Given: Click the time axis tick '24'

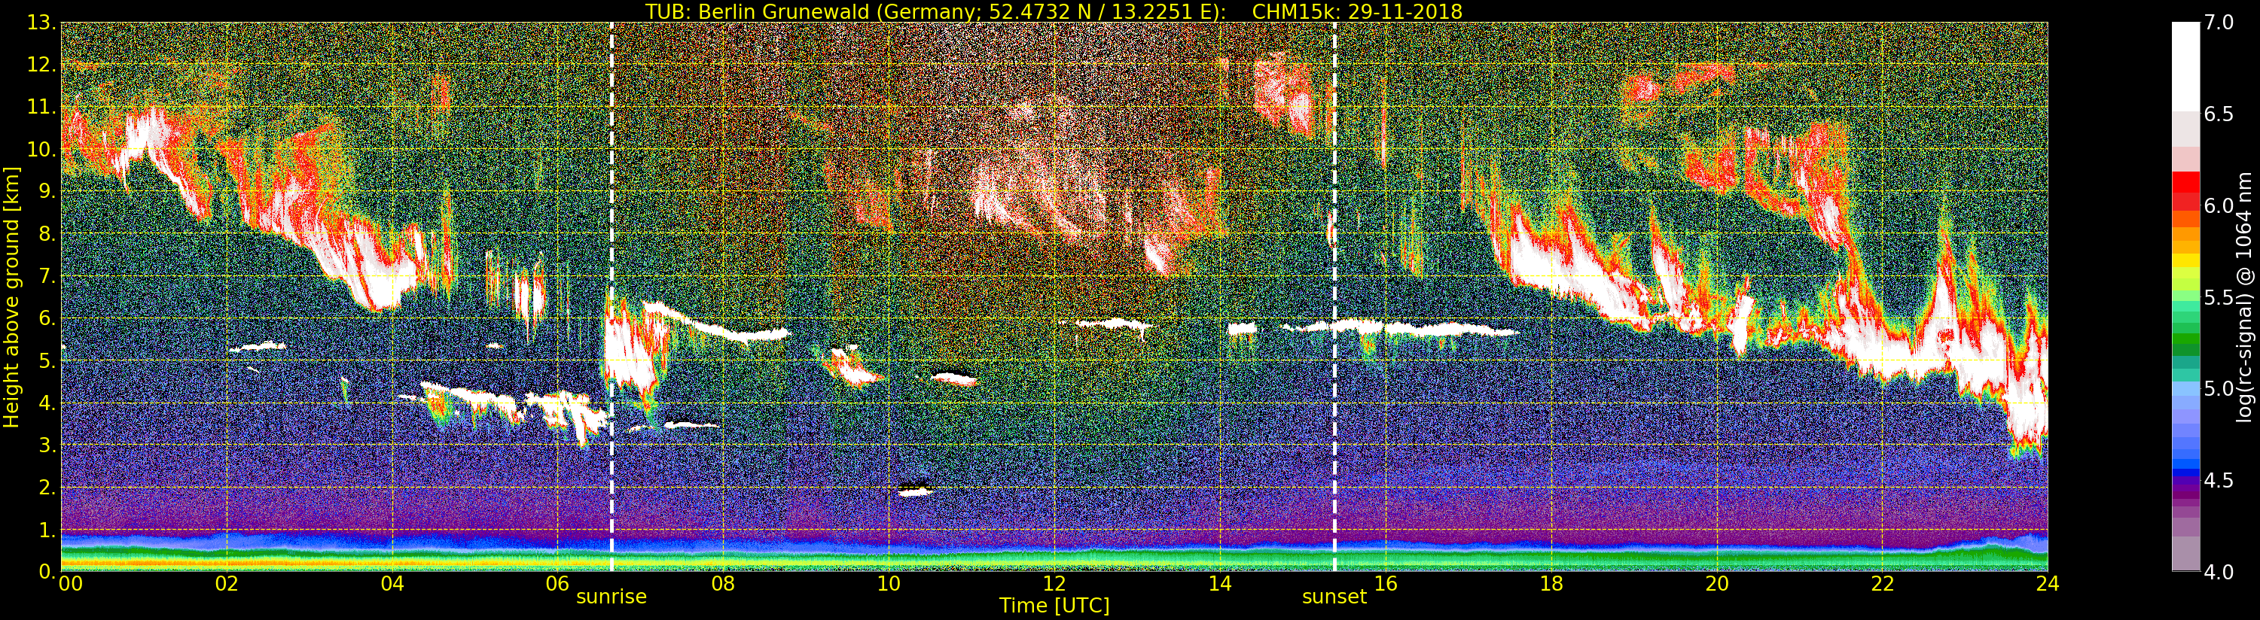Looking at the screenshot, I should (2048, 584).
